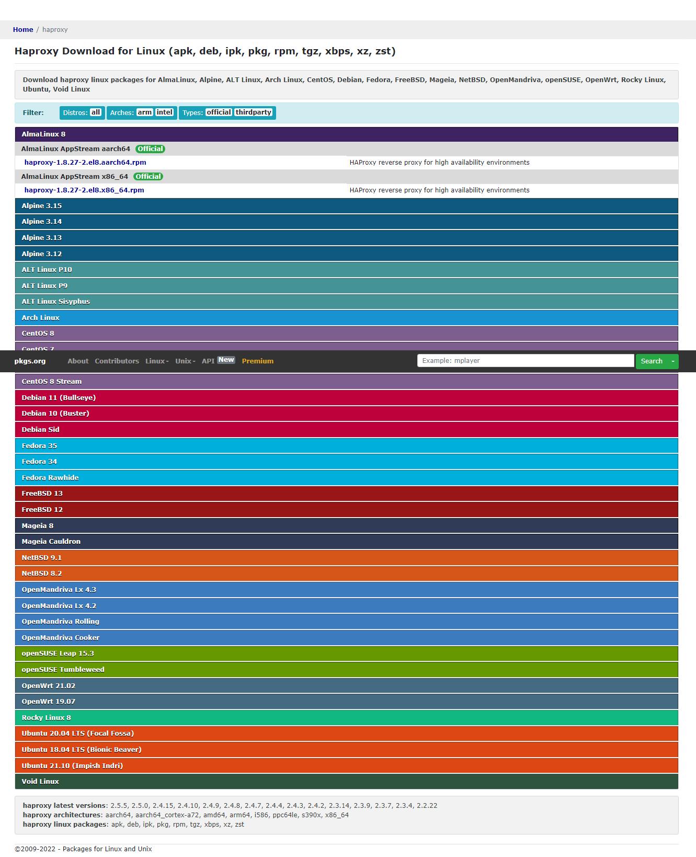Open the Contributors menu item

click(x=117, y=361)
